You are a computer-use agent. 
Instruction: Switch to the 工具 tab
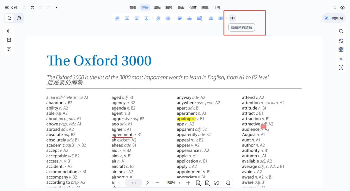(217, 7)
